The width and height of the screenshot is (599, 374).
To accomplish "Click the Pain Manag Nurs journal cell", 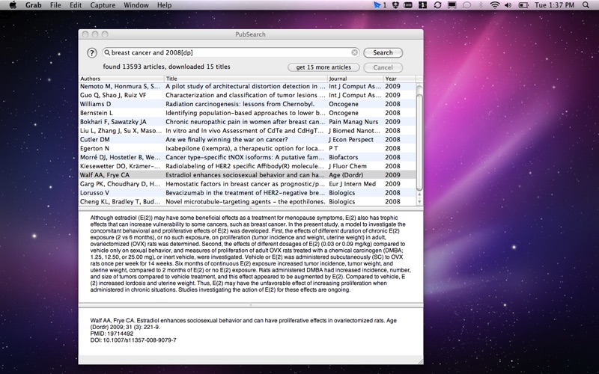I will (353, 122).
